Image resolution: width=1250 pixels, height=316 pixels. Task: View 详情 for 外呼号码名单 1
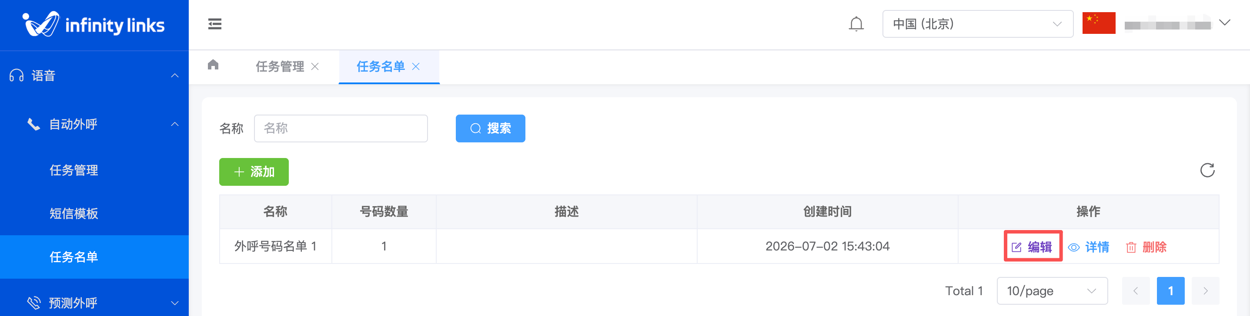click(x=1089, y=247)
